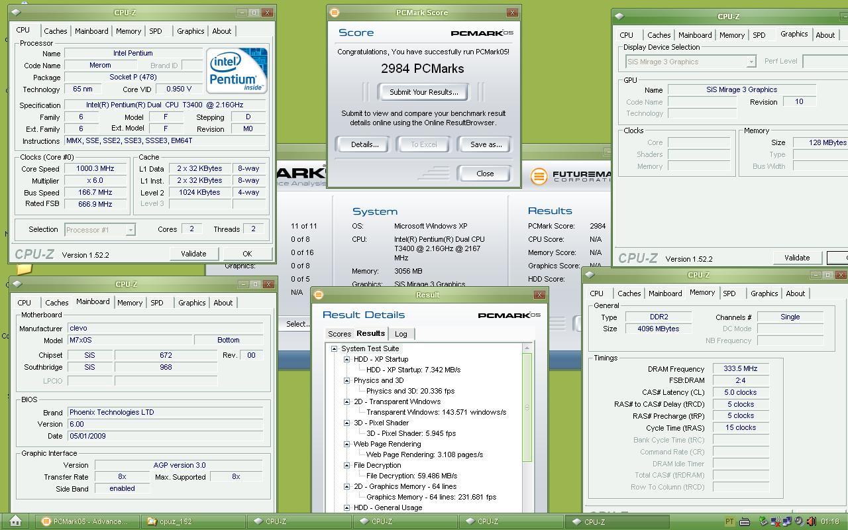This screenshot has width=848, height=530.
Task: Open the Processor #1 selection dropdown
Action: point(131,230)
